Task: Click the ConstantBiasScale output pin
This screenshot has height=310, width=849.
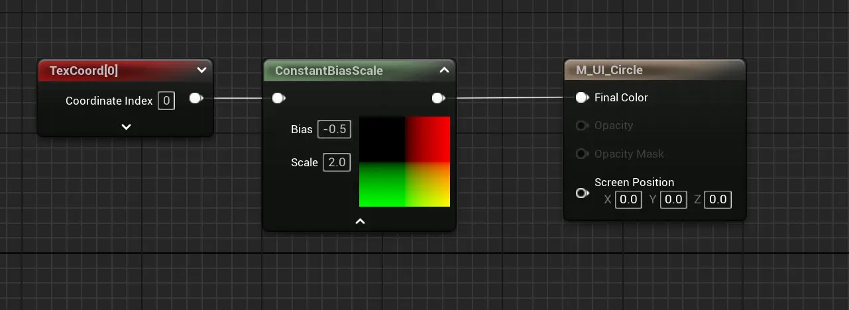Action: pos(437,99)
